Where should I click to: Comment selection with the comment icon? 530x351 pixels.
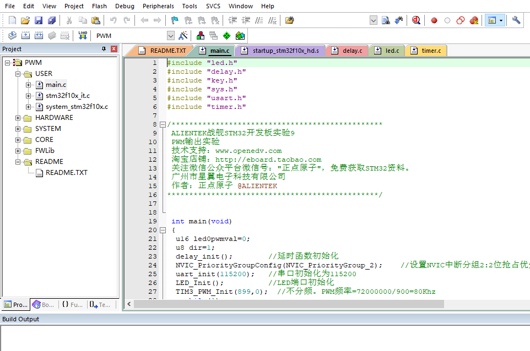tap(259, 20)
